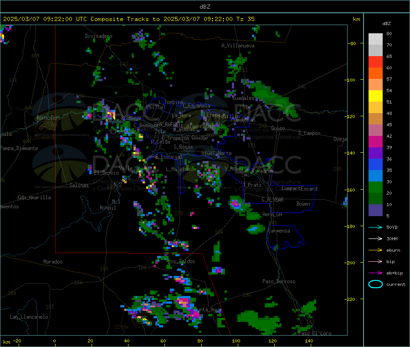
Task: Click the 'Carmensa' map label
Action: coord(279,231)
